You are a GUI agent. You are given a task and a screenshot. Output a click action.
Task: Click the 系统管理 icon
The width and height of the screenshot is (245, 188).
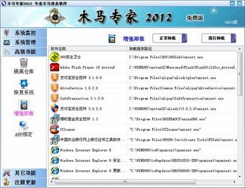pos(6,43)
